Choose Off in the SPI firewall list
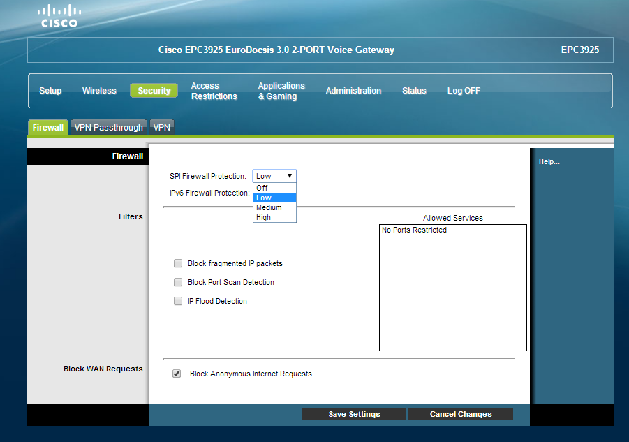The image size is (629, 442). click(274, 188)
